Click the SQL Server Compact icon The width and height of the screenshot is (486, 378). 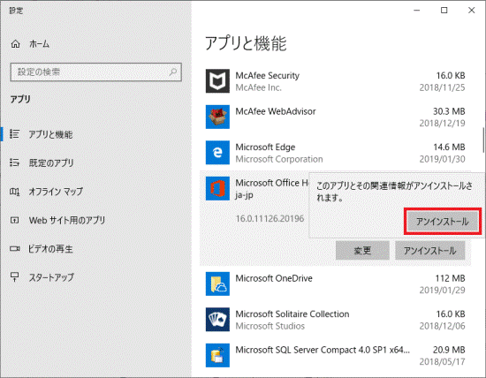click(217, 355)
